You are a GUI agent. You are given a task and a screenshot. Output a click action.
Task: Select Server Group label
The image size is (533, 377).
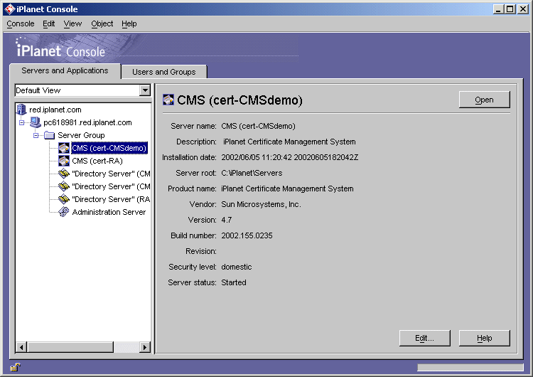[81, 135]
